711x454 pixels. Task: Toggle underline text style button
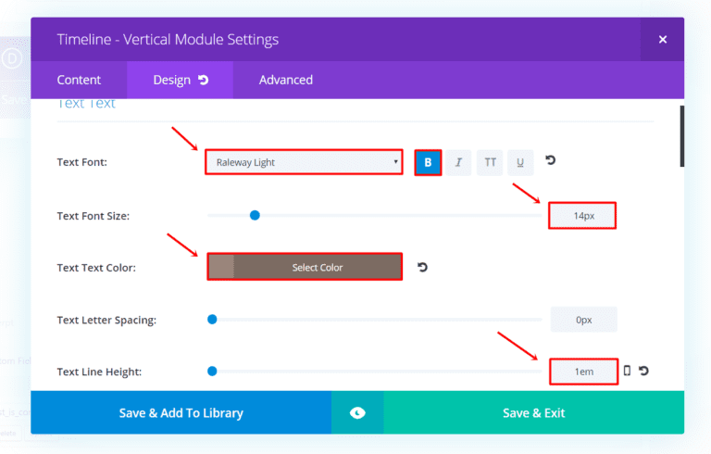pyautogui.click(x=520, y=162)
